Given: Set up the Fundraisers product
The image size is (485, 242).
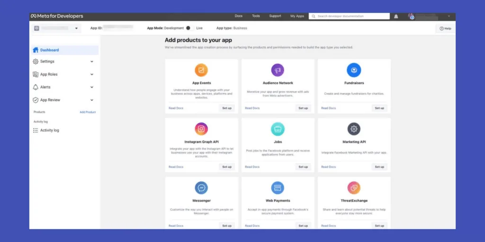Looking at the screenshot, I should click(379, 108).
